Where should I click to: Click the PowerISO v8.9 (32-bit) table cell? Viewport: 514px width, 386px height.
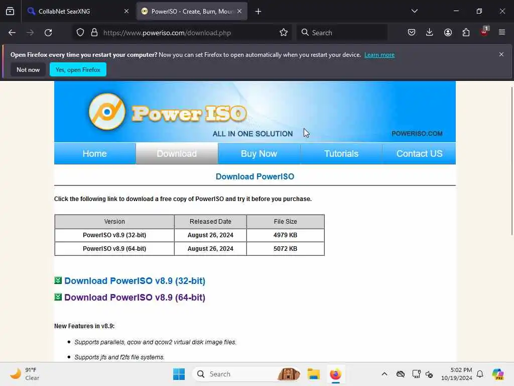click(114, 235)
